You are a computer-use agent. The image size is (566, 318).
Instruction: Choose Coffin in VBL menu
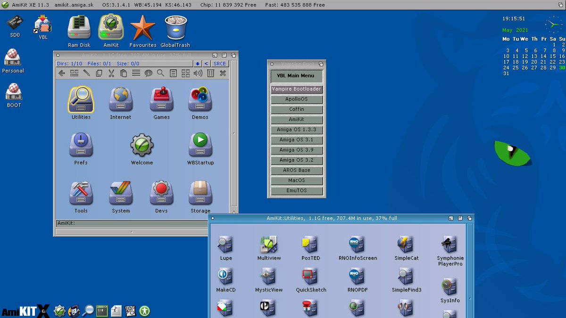click(x=297, y=109)
